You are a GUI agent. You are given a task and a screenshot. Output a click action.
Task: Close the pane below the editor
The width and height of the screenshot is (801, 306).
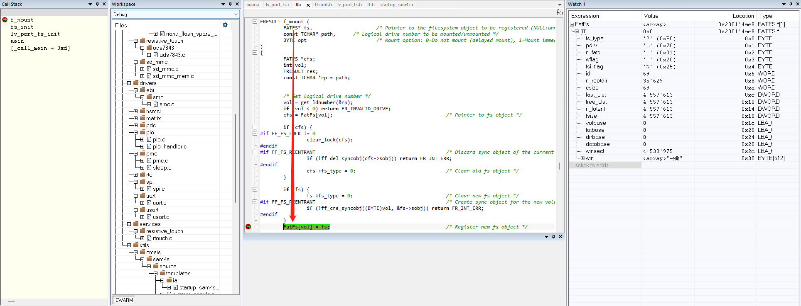[x=560, y=237]
